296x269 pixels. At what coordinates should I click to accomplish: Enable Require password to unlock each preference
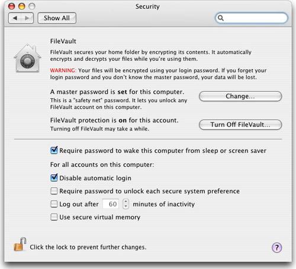(x=54, y=191)
